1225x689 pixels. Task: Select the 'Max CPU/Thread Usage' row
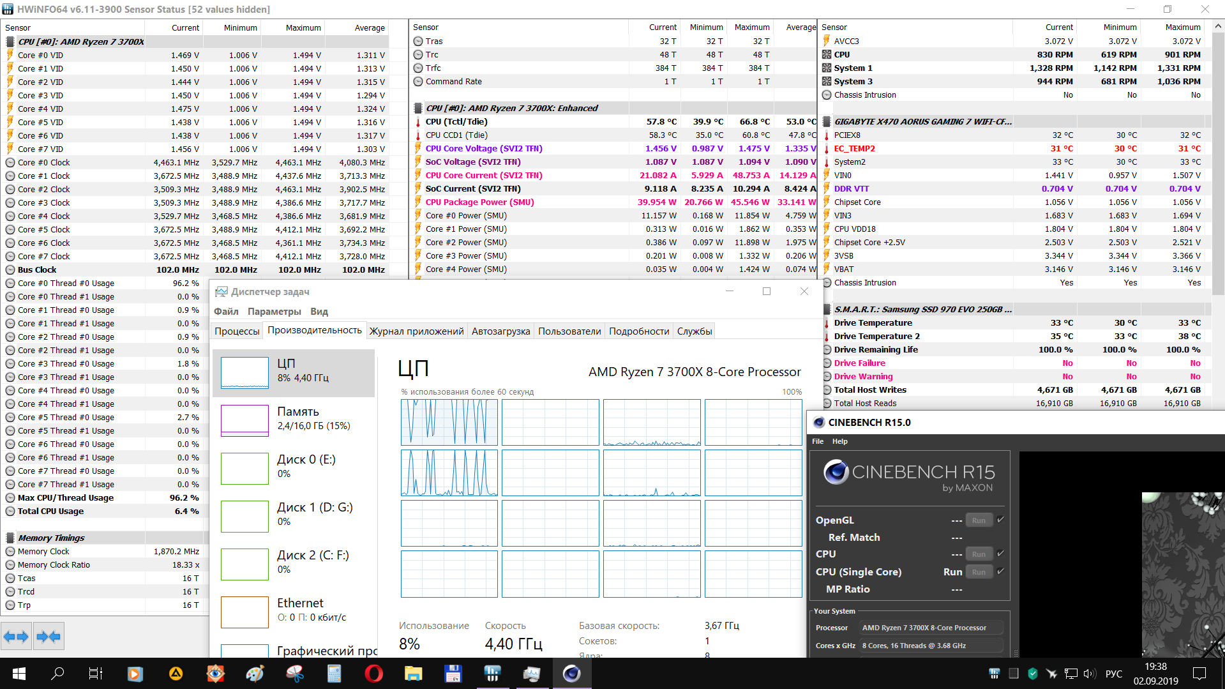pos(105,497)
